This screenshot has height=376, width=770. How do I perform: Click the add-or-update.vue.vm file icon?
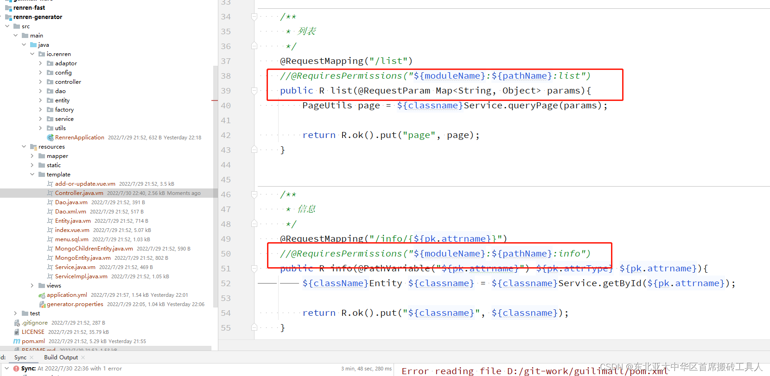50,184
